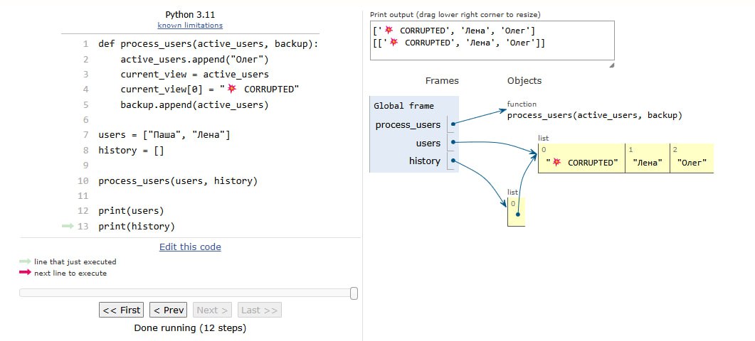Select the "Олег" list element cell
Viewport: 755px width, 341px height.
click(692, 163)
